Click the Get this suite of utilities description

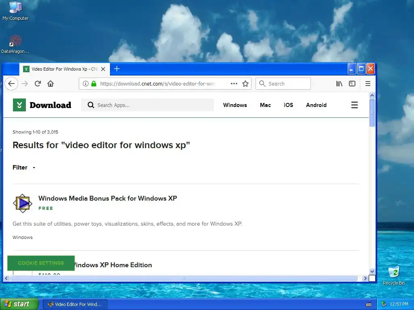tap(127, 224)
